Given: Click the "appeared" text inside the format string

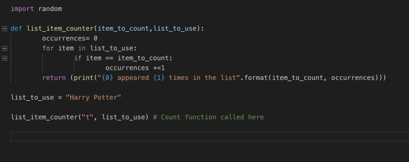Looking at the screenshot, I should (x=133, y=78).
